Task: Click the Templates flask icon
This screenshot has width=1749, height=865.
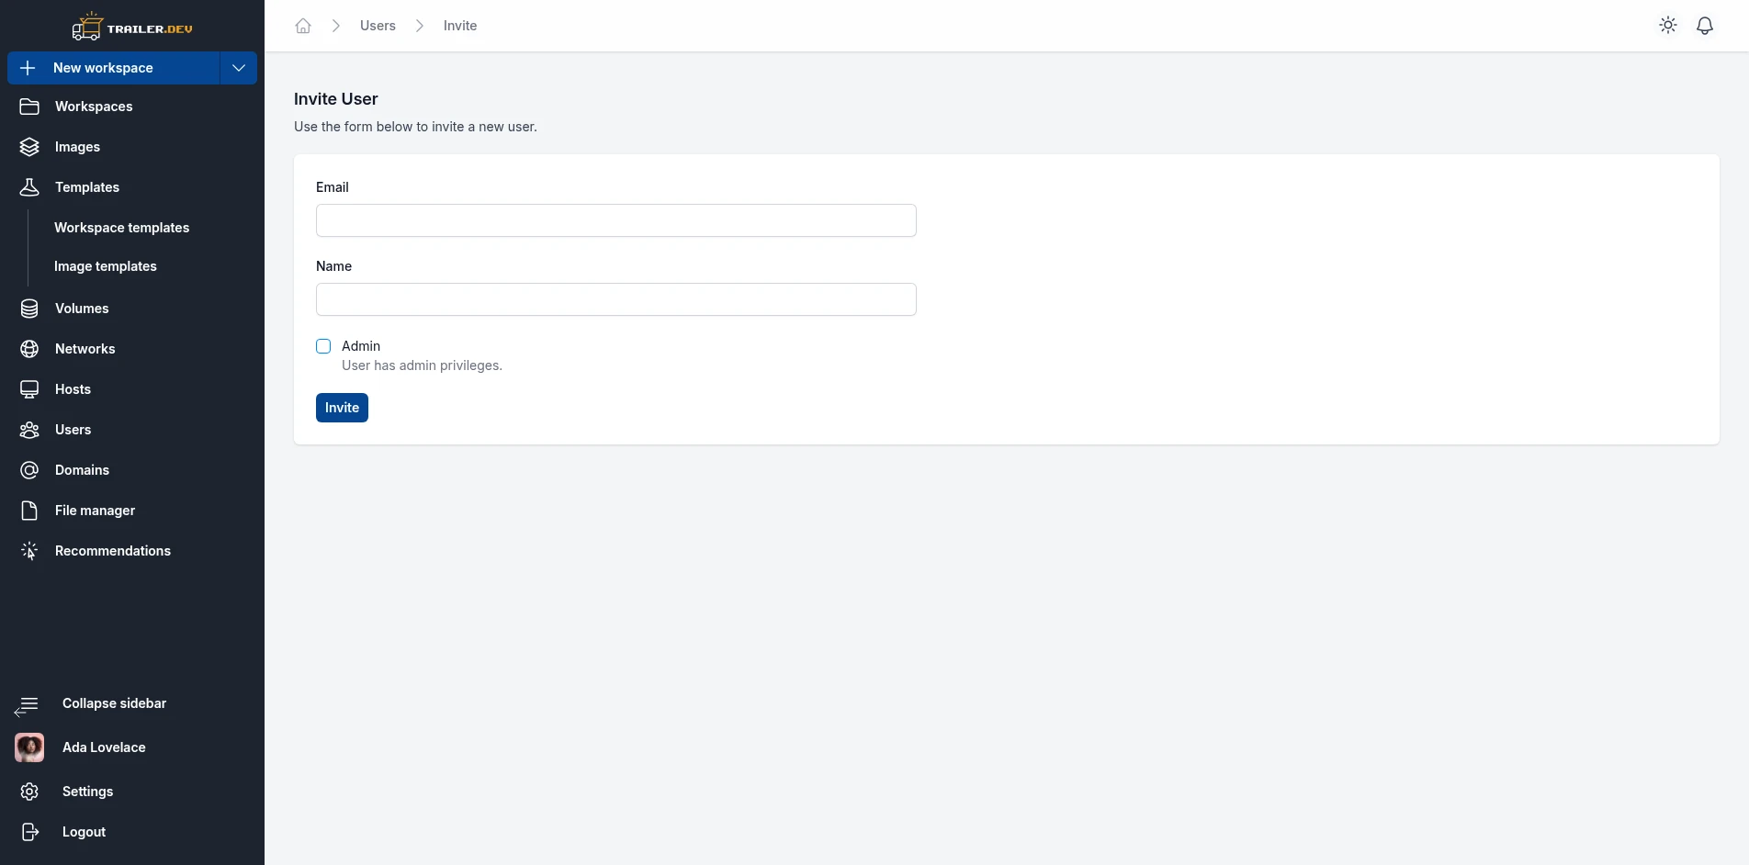Action: tap(29, 187)
